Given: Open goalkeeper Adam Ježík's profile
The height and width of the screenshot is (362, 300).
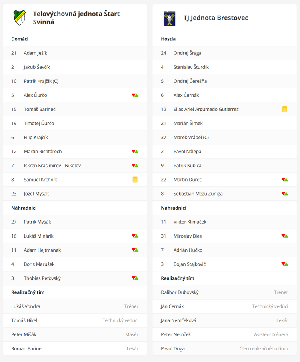Looking at the screenshot, I should pos(35,53).
